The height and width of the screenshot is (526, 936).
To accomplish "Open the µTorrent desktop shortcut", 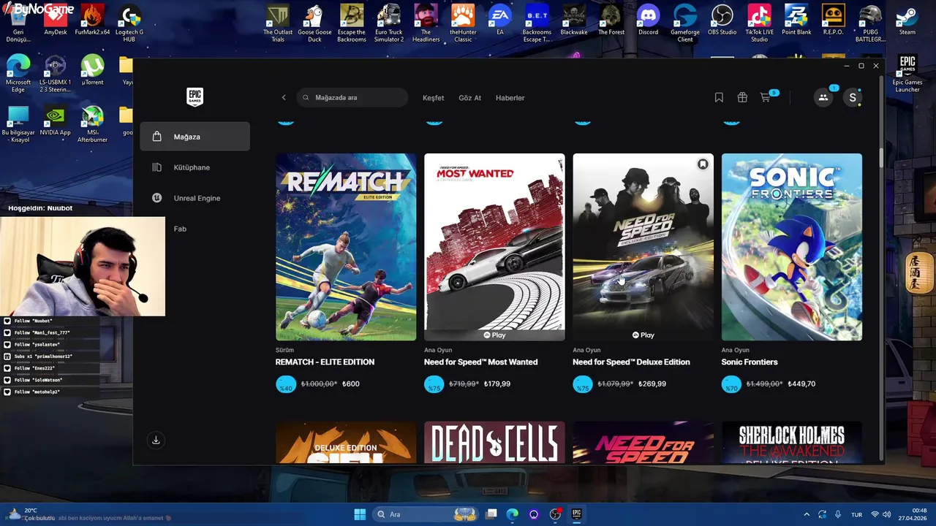I will (x=92, y=70).
